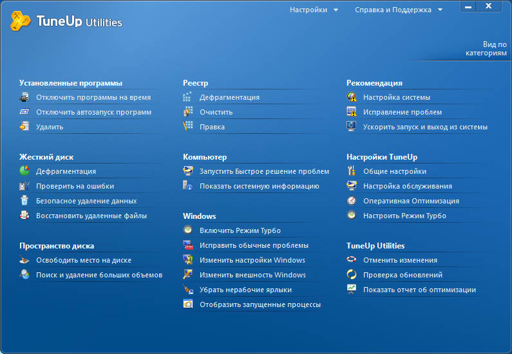Select Запустить Быстрое решение проблем link
Viewport: 512px width, 354px height.
pyautogui.click(x=265, y=171)
